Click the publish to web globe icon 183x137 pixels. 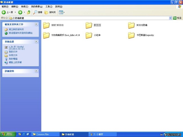click(6, 33)
